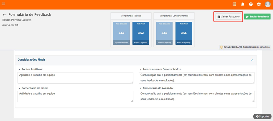Click the Competências Técnicas Nota Calculada card
This screenshot has height=121, width=273.
pyautogui.click(x=121, y=33)
